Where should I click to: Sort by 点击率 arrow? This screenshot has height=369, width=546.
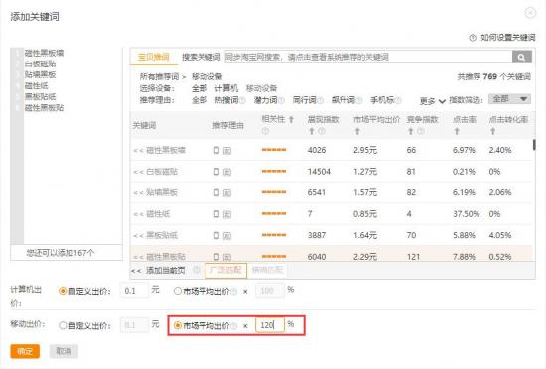coord(457,131)
